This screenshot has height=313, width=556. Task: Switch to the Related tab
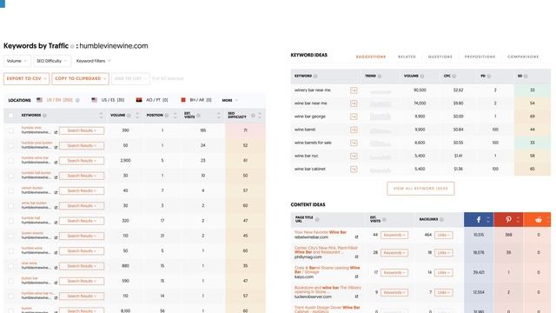407,57
